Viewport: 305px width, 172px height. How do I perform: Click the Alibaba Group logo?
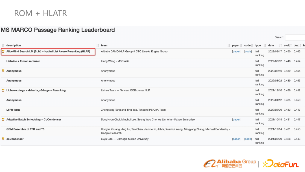230,163
